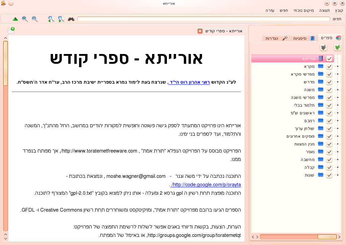Expand the מוסר tree node
This screenshot has height=245, width=346.
tap(338, 152)
